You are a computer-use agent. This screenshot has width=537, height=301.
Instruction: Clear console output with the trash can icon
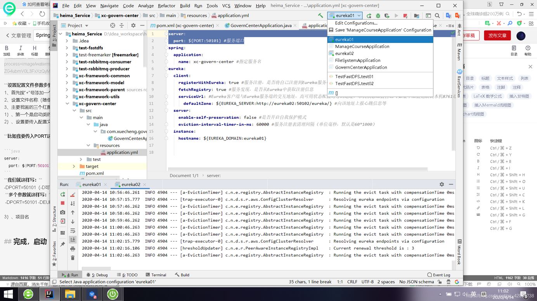click(x=73, y=258)
